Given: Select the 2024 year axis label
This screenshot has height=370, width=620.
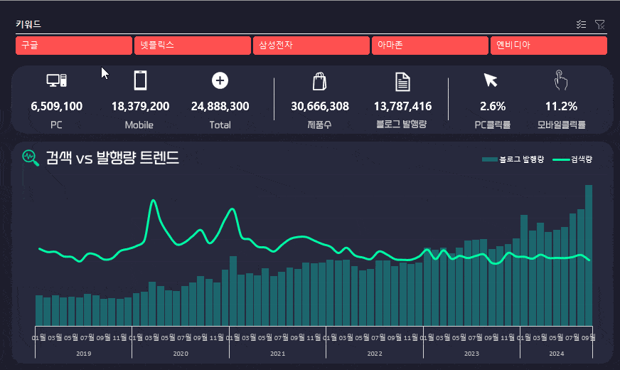Looking at the screenshot, I should 556,353.
